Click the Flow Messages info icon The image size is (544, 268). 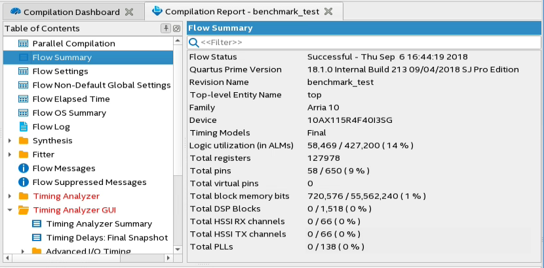tap(24, 169)
